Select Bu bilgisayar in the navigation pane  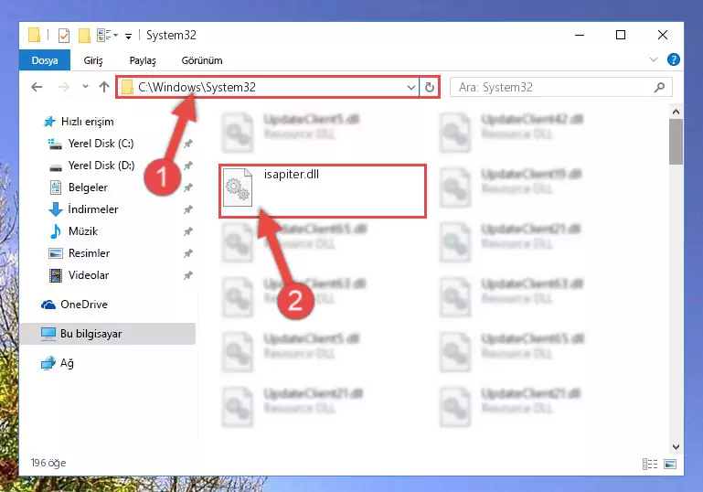91,334
